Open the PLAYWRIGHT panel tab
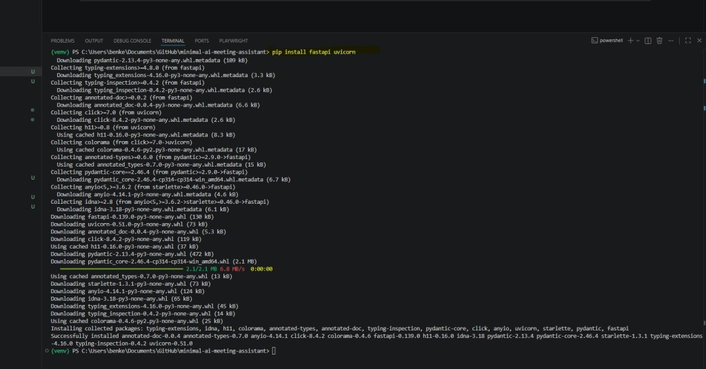This screenshot has height=369, width=706. (x=233, y=41)
